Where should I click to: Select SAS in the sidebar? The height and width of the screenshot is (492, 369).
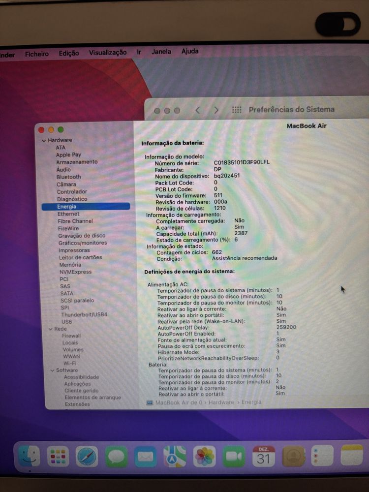click(x=65, y=286)
